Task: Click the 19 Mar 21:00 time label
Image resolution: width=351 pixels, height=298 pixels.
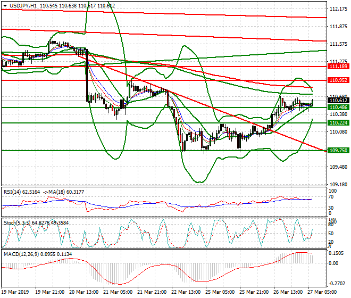Action: 50,292
